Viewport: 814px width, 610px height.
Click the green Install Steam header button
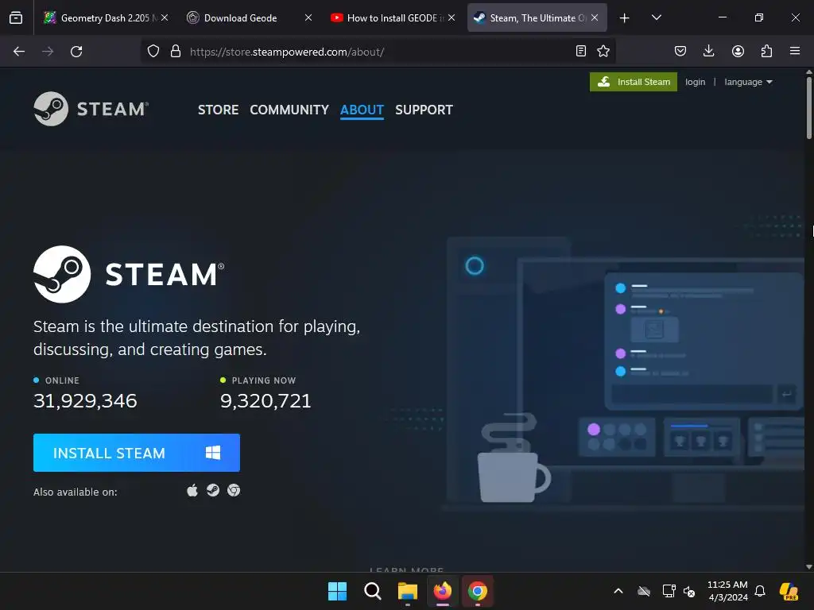[634, 82]
